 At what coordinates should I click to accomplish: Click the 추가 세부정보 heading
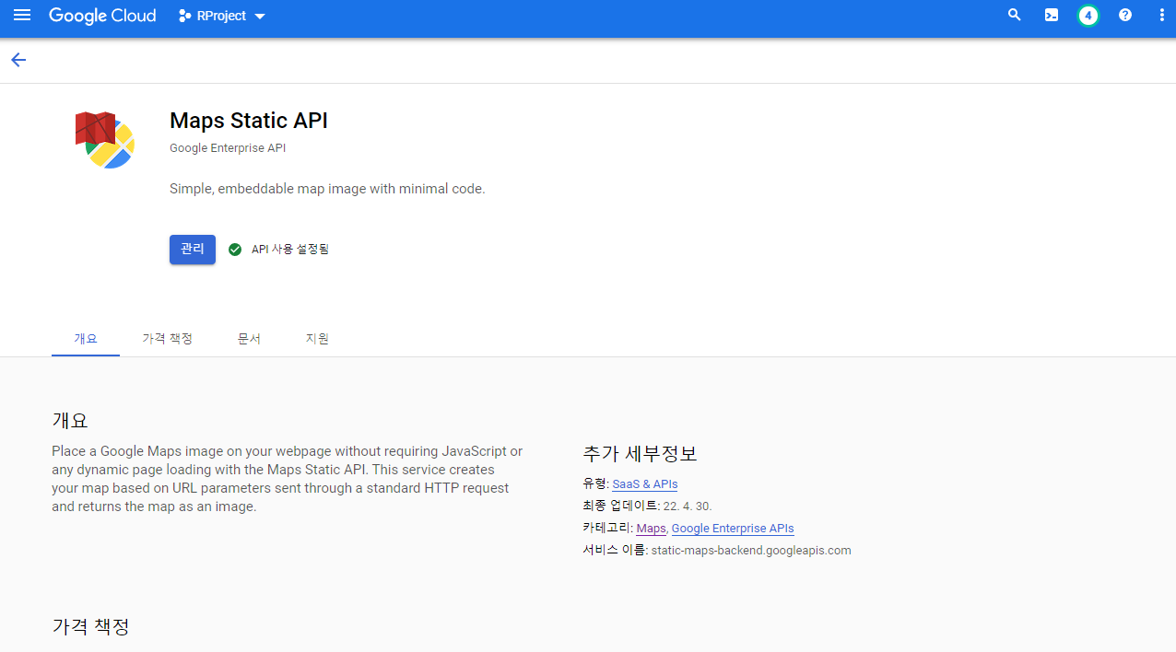[x=641, y=454]
